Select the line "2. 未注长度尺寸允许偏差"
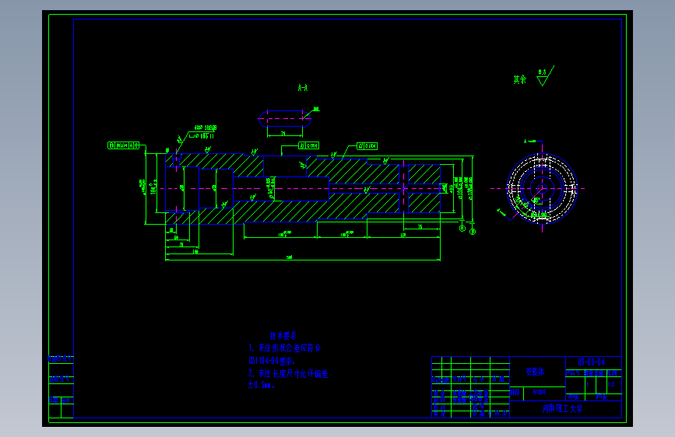The height and width of the screenshot is (437, 675). pos(288,374)
